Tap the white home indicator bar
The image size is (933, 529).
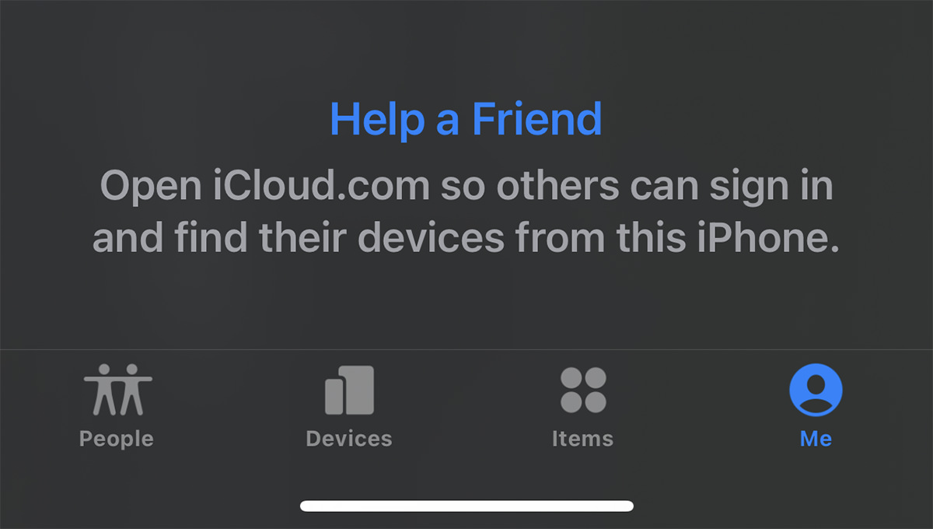click(466, 506)
